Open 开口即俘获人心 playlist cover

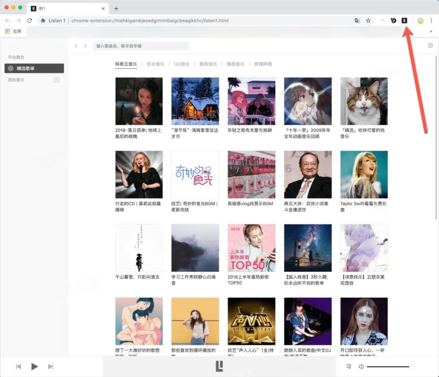364,321
